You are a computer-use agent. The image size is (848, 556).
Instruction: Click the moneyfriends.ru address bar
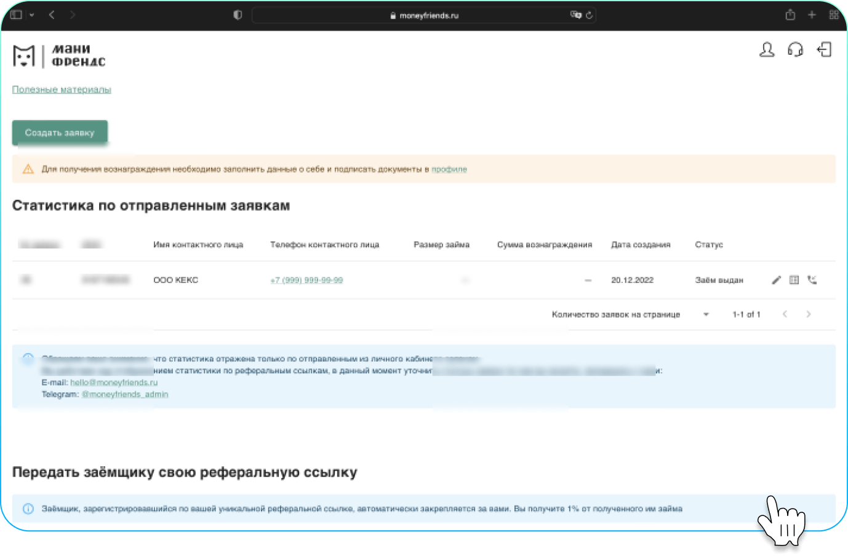pos(425,15)
